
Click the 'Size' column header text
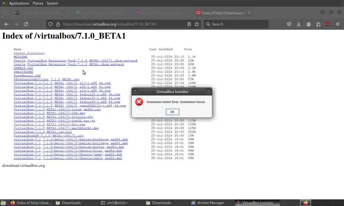point(188,49)
